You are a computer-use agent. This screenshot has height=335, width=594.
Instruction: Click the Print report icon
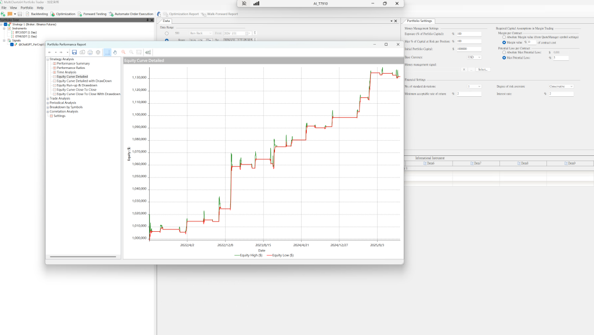pyautogui.click(x=90, y=52)
